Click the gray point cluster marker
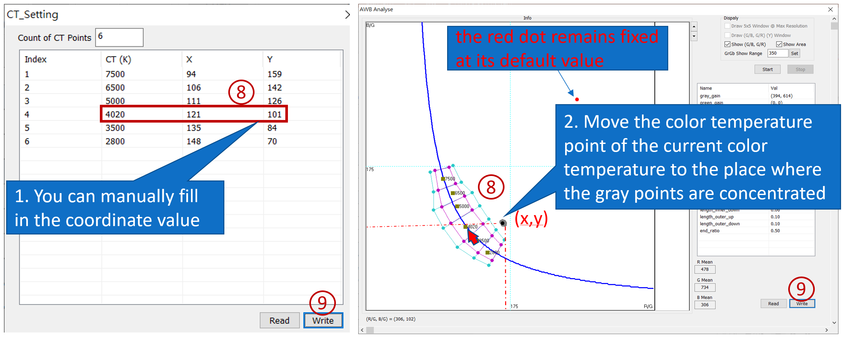843x337 pixels. tap(503, 223)
